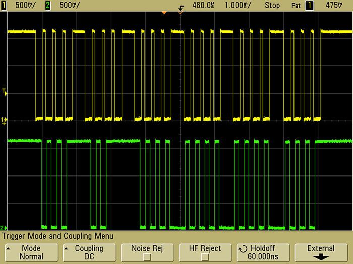Screen dimensions: 353x264
Task: Click the channel 2 ground level marker
Action: coord(4,227)
